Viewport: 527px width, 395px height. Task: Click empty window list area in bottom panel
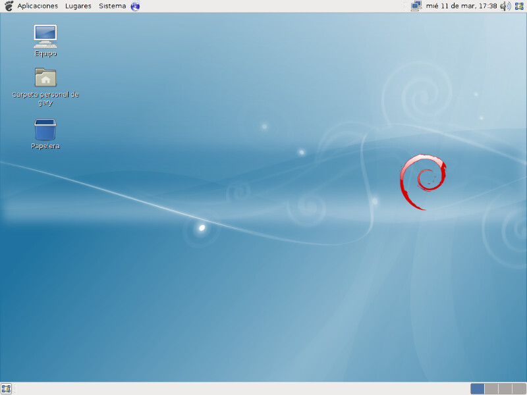pos(237,388)
